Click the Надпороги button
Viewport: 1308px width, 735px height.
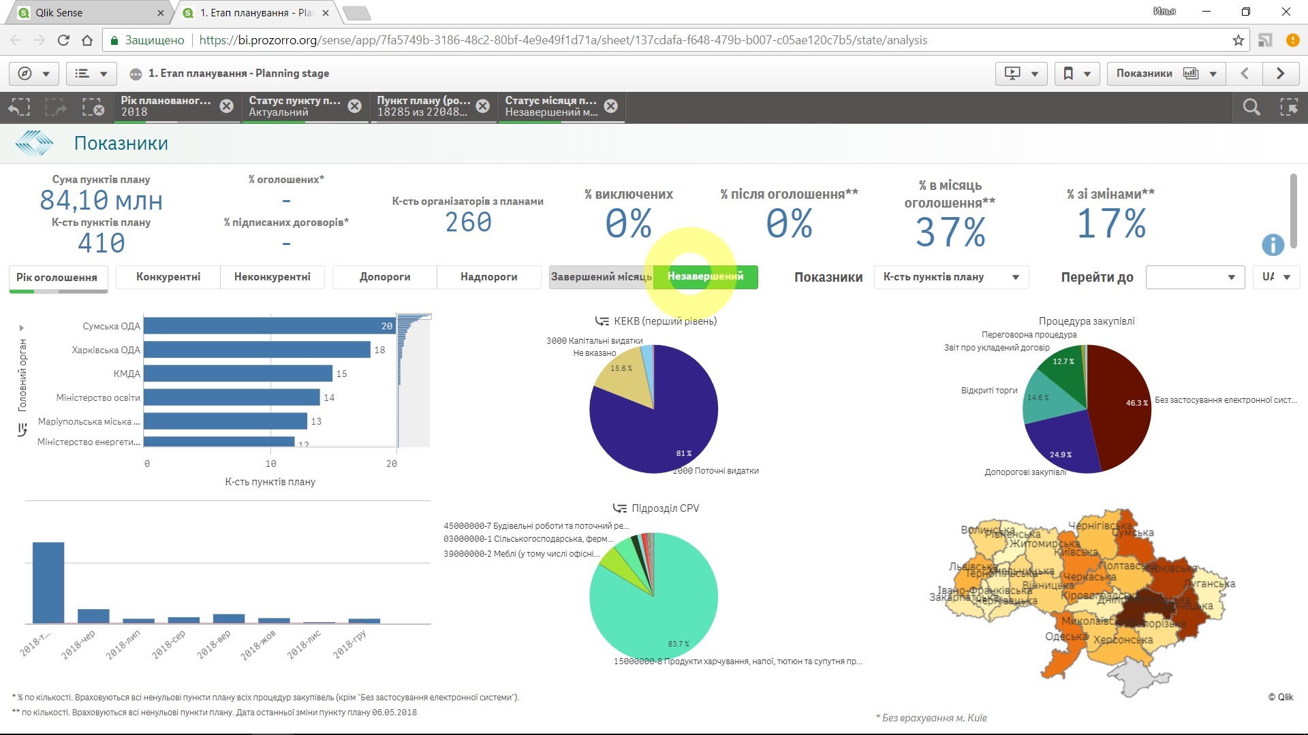(488, 277)
